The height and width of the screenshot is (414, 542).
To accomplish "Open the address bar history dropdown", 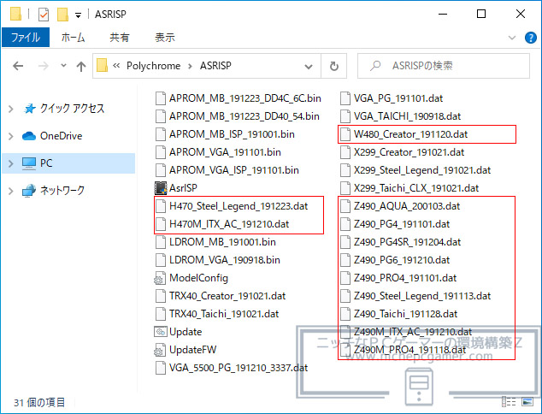I will click(x=309, y=66).
